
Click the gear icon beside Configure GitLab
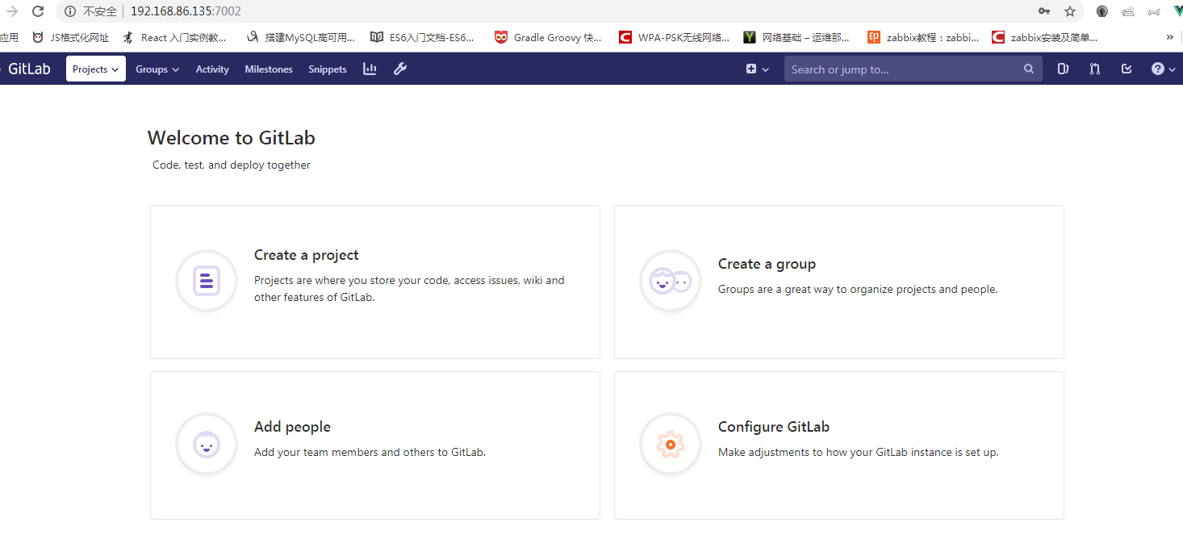click(x=671, y=444)
